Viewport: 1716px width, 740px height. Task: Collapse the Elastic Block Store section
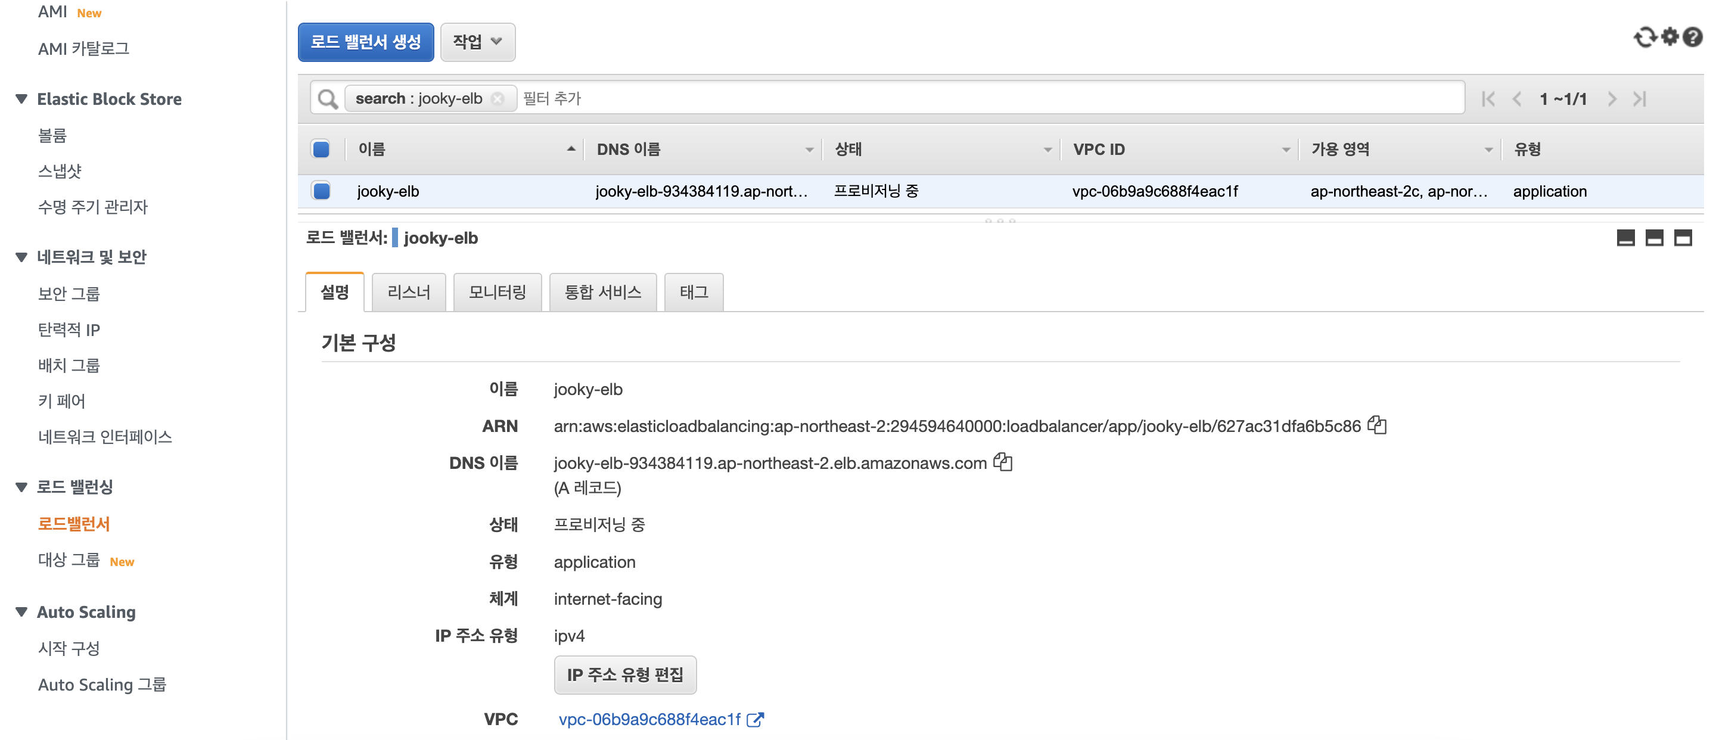coord(21,100)
